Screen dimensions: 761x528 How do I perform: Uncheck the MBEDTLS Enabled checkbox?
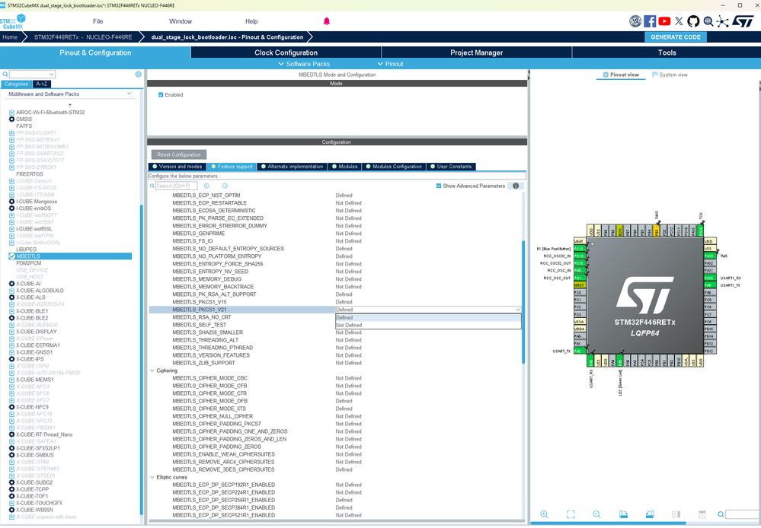(161, 95)
